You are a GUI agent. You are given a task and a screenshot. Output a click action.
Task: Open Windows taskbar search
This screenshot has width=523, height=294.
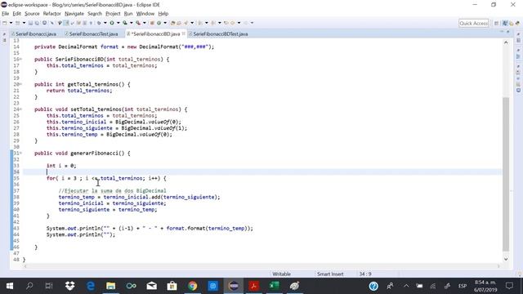tap(29, 286)
